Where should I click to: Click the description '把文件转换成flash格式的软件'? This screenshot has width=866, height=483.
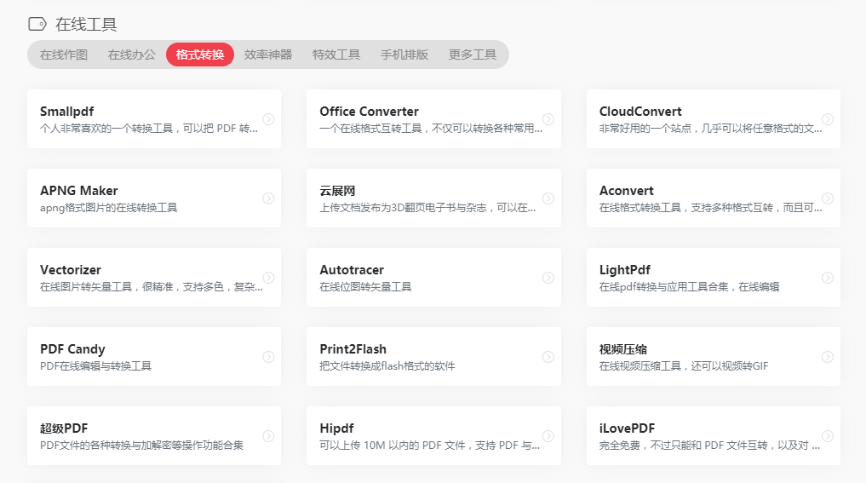pyautogui.click(x=387, y=365)
